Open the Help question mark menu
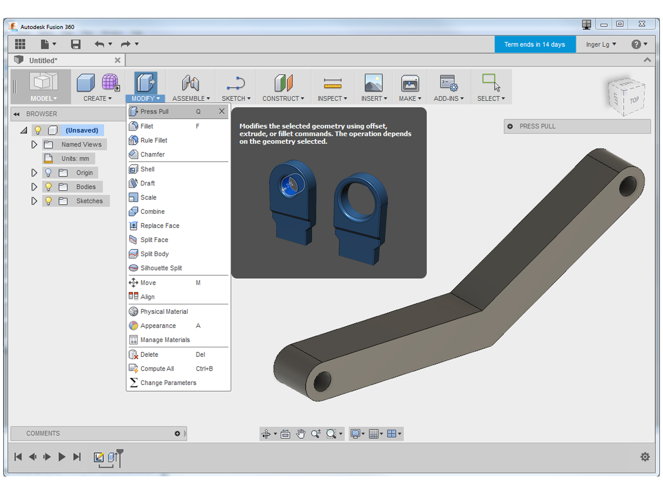This screenshot has height=495, width=663. pyautogui.click(x=639, y=44)
